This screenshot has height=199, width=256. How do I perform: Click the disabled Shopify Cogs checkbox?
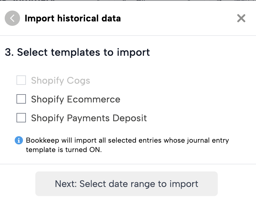click(21, 80)
